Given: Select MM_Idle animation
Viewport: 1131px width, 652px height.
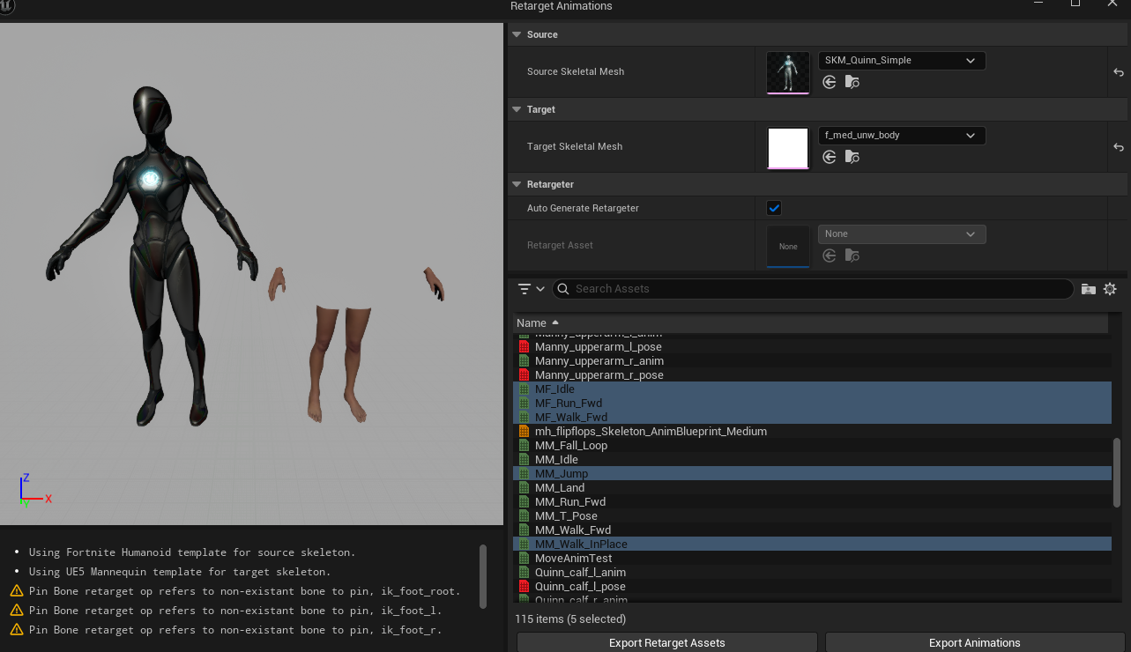Looking at the screenshot, I should point(812,460).
